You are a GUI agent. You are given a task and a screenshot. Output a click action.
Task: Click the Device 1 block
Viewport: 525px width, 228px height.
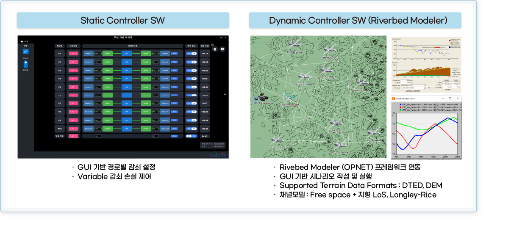pyautogui.click(x=89, y=54)
